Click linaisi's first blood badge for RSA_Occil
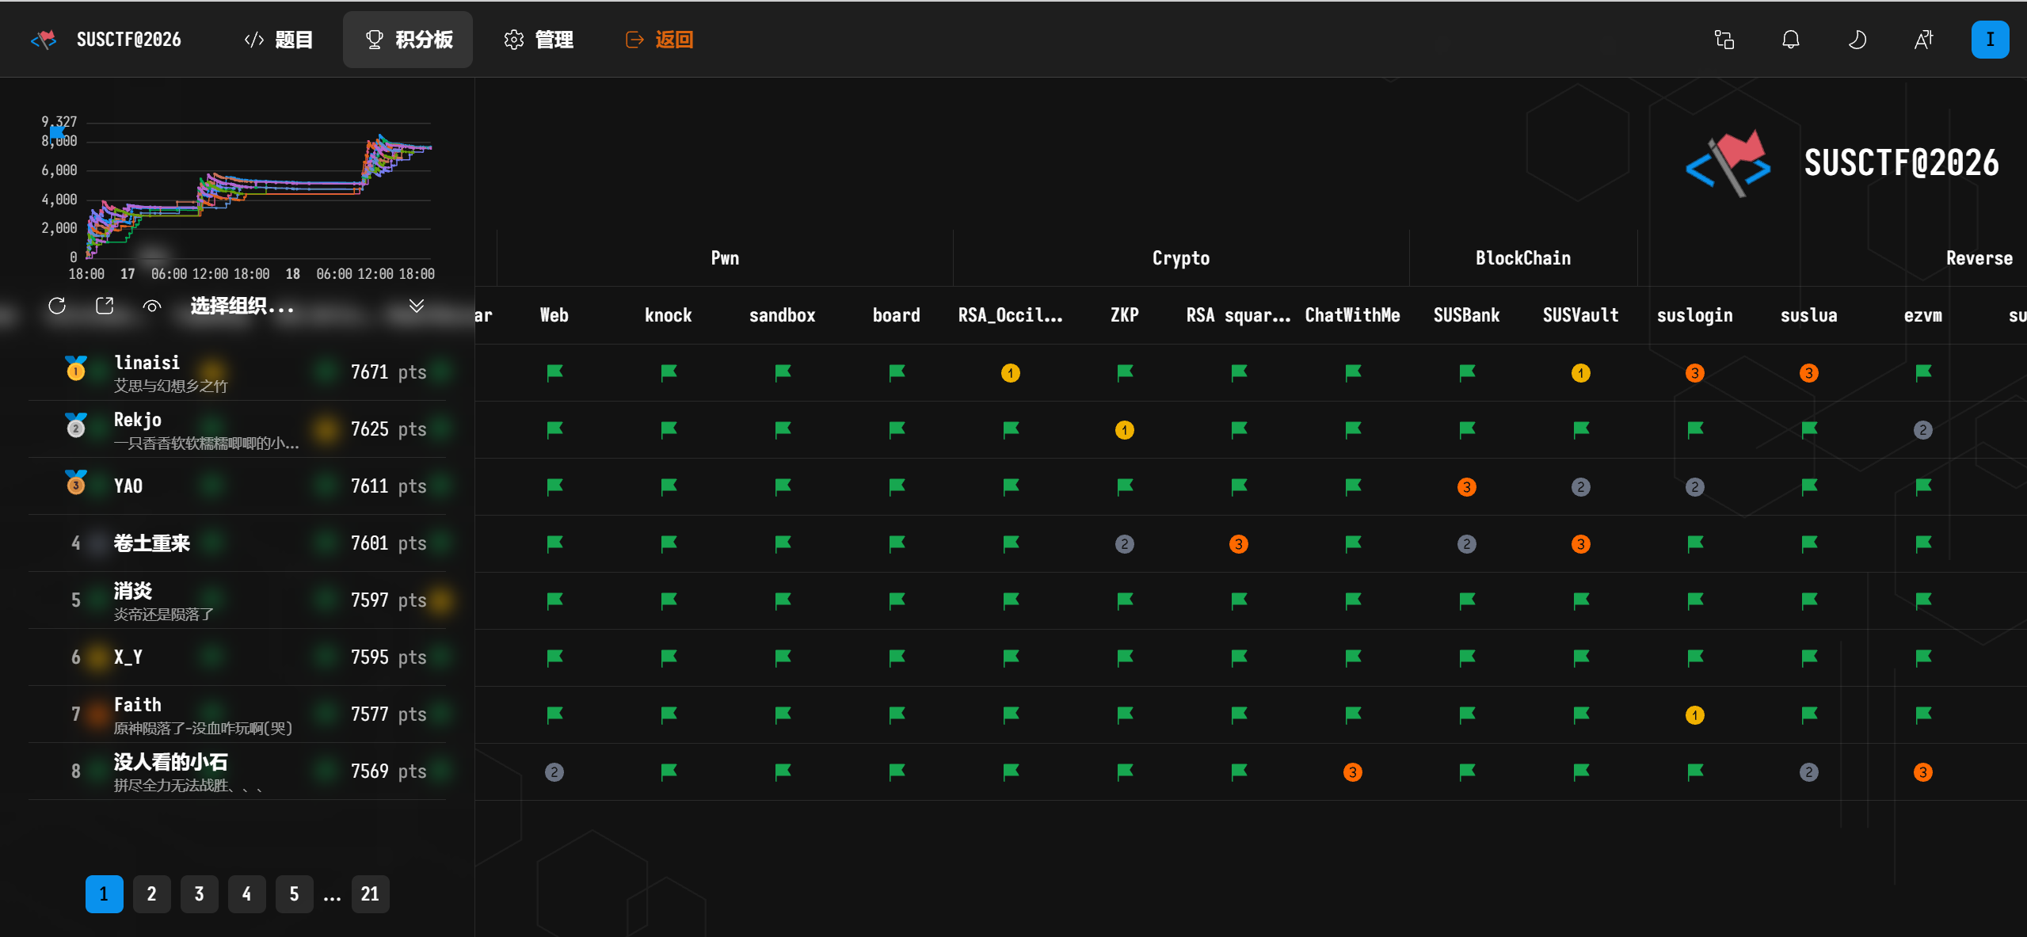The image size is (2027, 937). tap(1011, 373)
